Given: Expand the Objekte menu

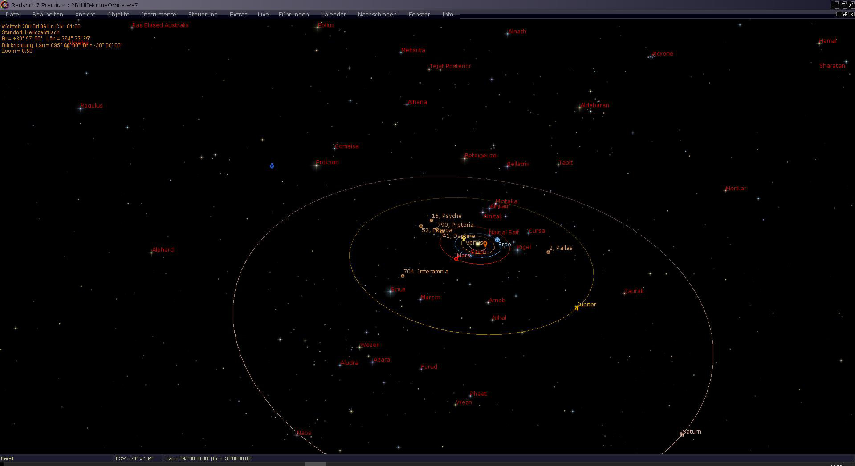Looking at the screenshot, I should 118,15.
